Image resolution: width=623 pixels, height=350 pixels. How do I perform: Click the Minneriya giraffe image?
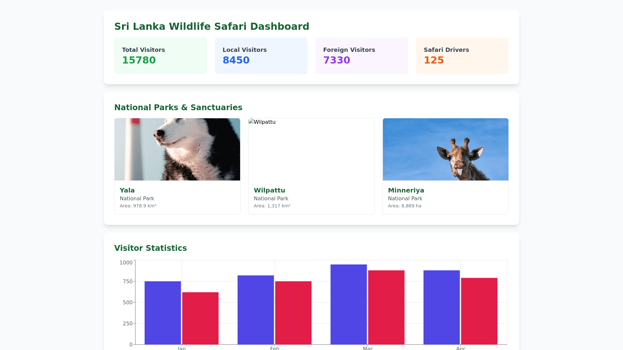click(446, 149)
